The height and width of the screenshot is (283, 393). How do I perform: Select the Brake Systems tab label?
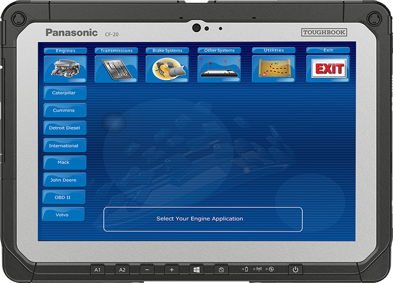point(167,51)
